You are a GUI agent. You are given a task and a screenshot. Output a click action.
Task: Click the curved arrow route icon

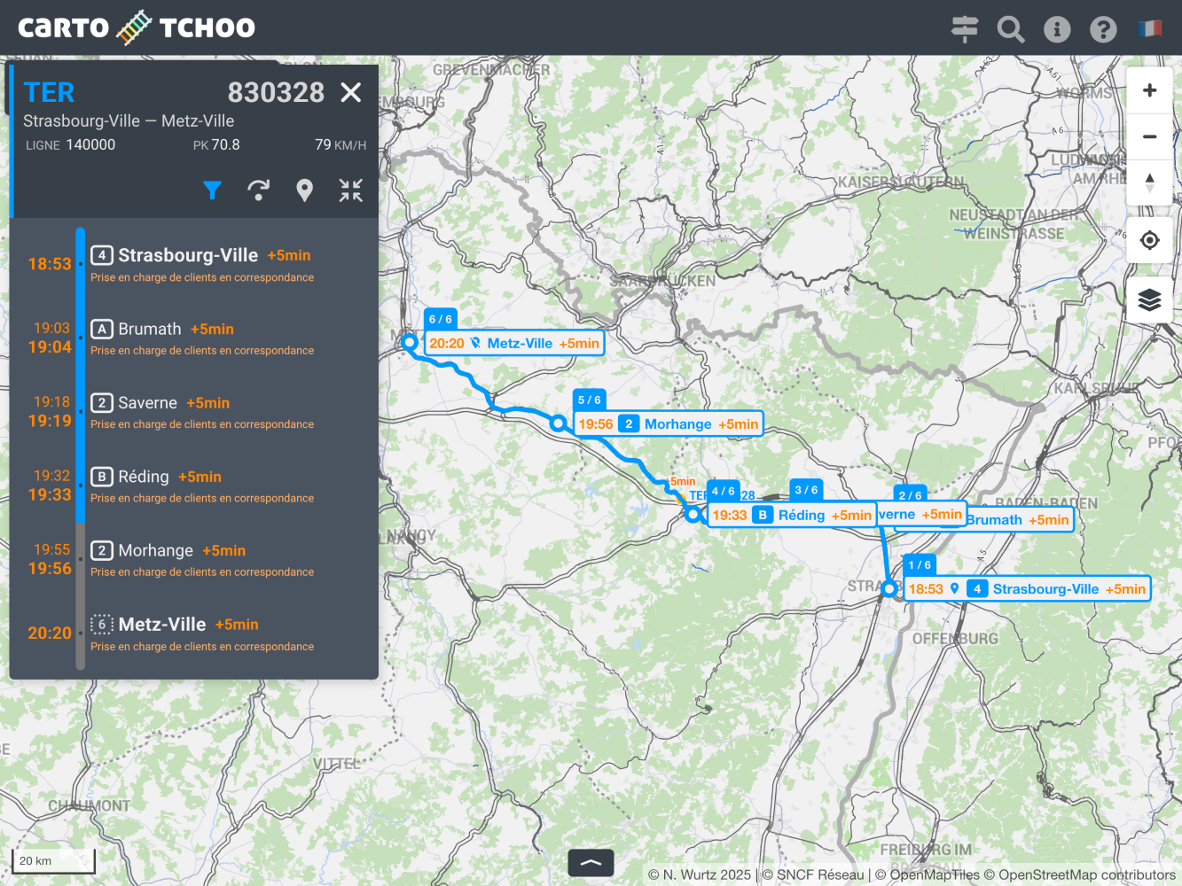click(258, 190)
